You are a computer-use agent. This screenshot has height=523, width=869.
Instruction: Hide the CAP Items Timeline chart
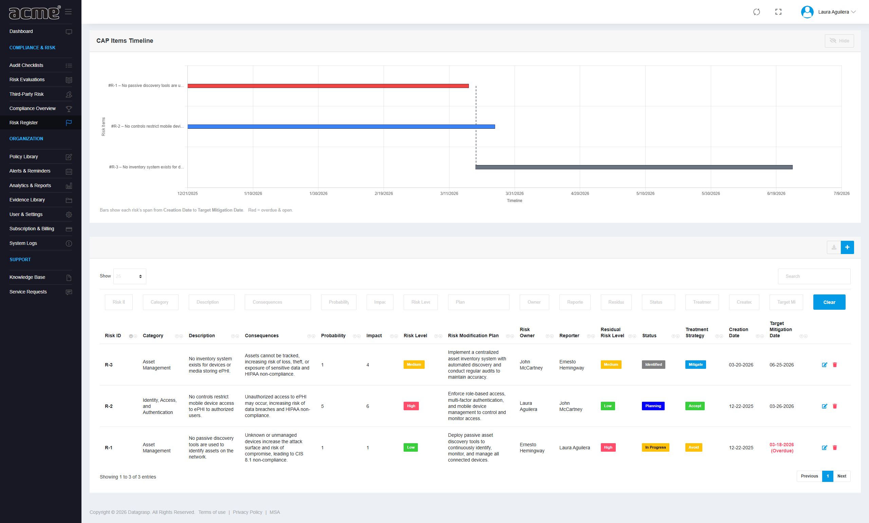pyautogui.click(x=839, y=40)
